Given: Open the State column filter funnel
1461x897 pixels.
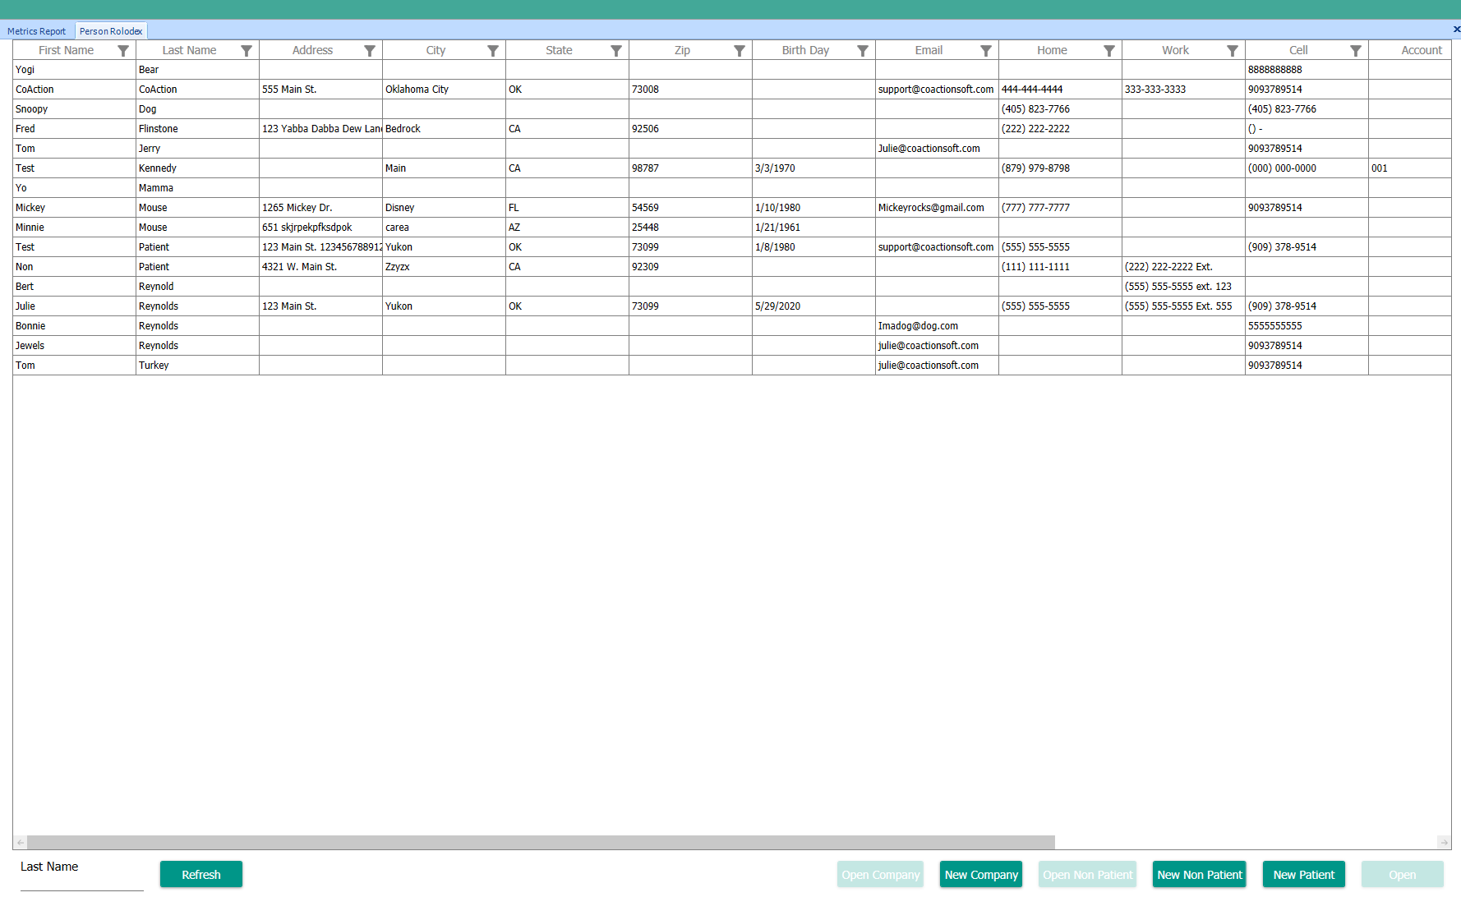Looking at the screenshot, I should click(x=616, y=51).
